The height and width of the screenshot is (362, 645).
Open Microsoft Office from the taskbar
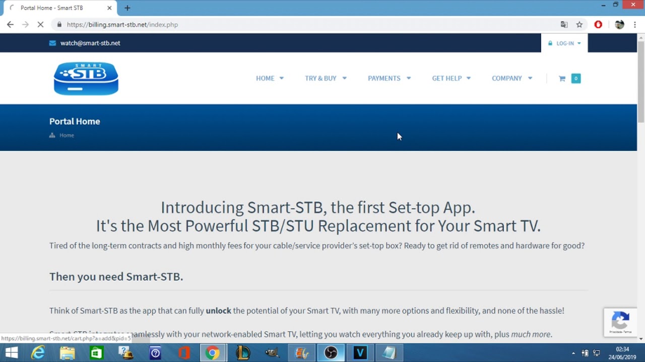[x=184, y=353]
